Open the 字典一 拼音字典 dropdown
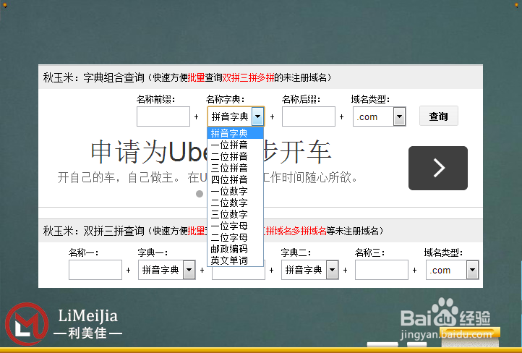522x353 pixels. [x=166, y=270]
